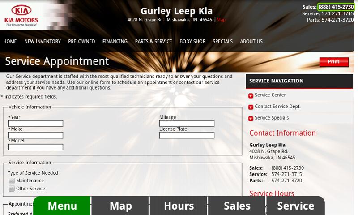Click the header Service number 574-271-3715
Viewport: 358px width, 215px height.
tap(338, 13)
